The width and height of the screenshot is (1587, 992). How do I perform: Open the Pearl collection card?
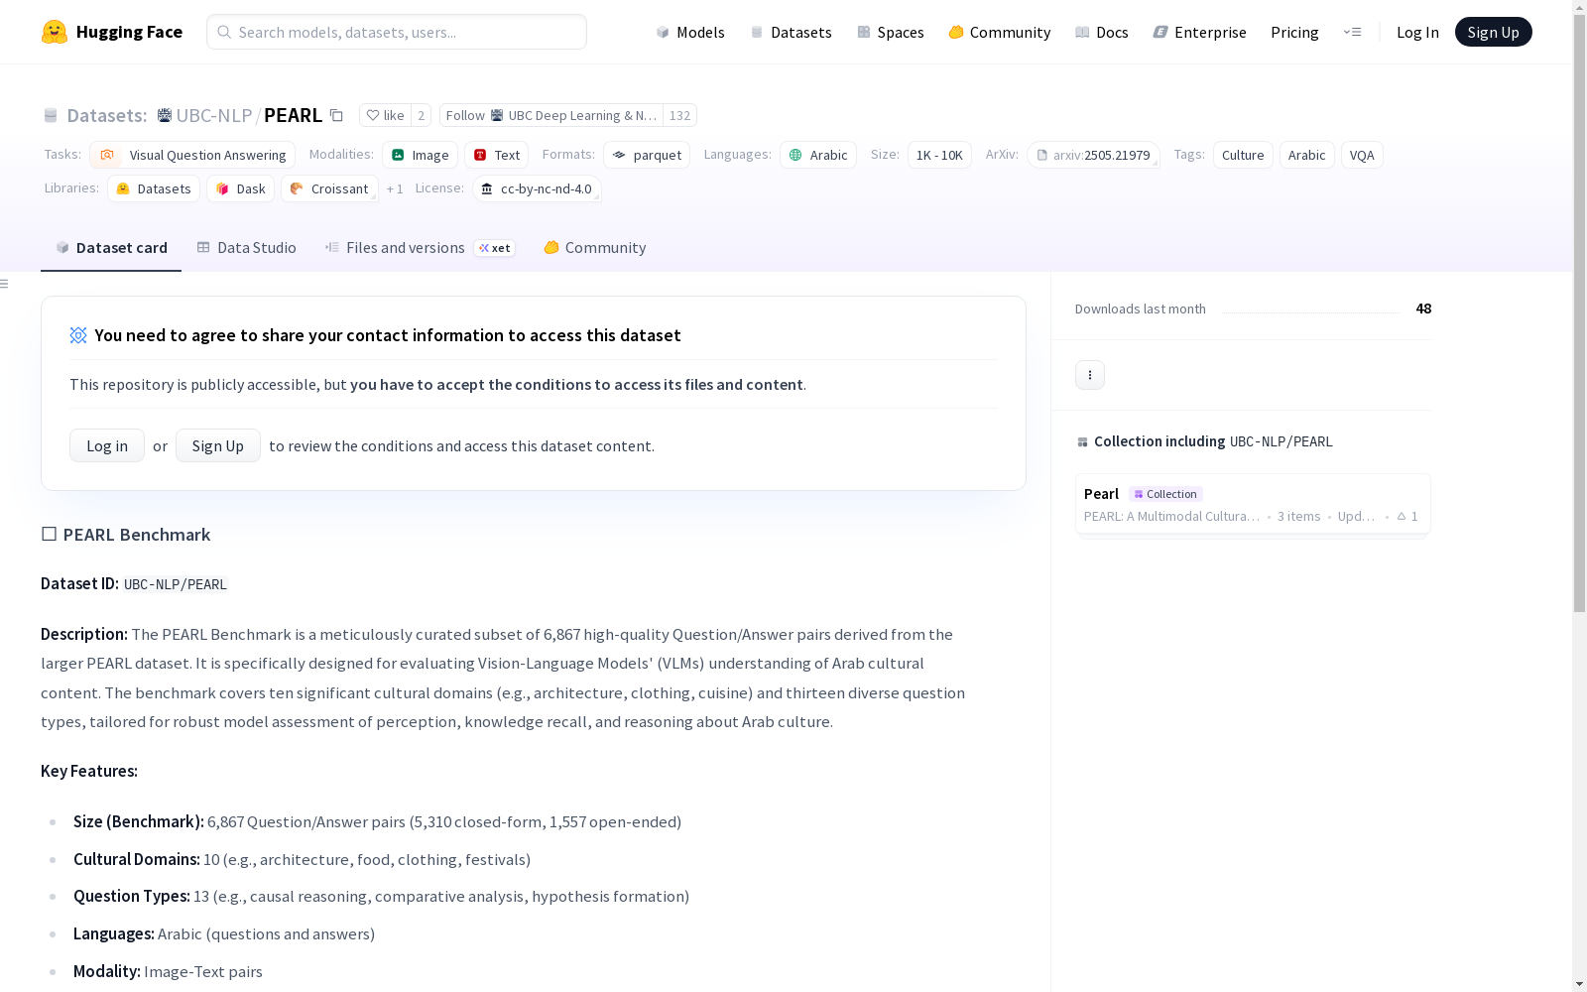click(x=1253, y=504)
